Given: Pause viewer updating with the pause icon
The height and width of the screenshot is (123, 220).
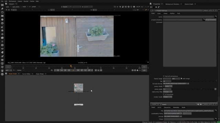Looking at the screenshot, I should click(x=134, y=7).
